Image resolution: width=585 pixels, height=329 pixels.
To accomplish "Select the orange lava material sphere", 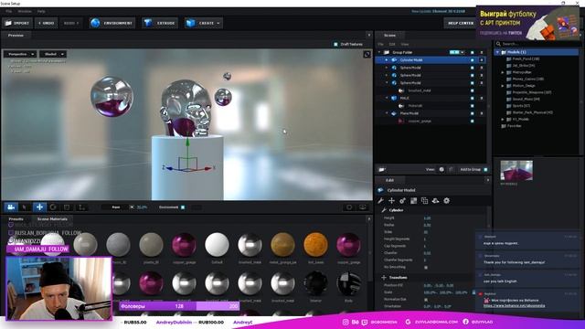I will pyautogui.click(x=315, y=245).
